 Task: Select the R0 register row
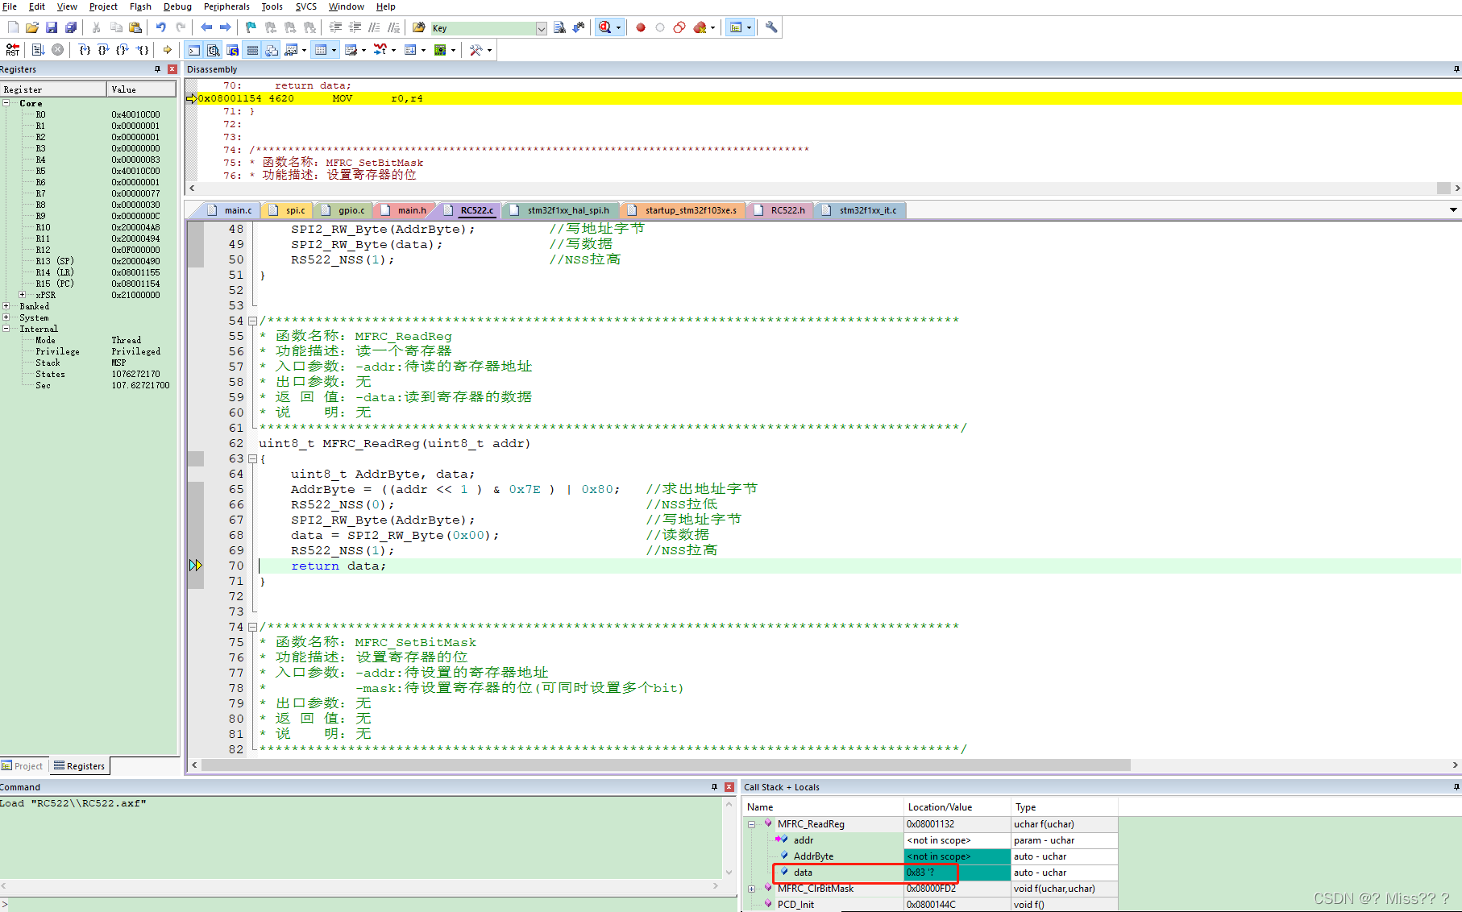89,114
